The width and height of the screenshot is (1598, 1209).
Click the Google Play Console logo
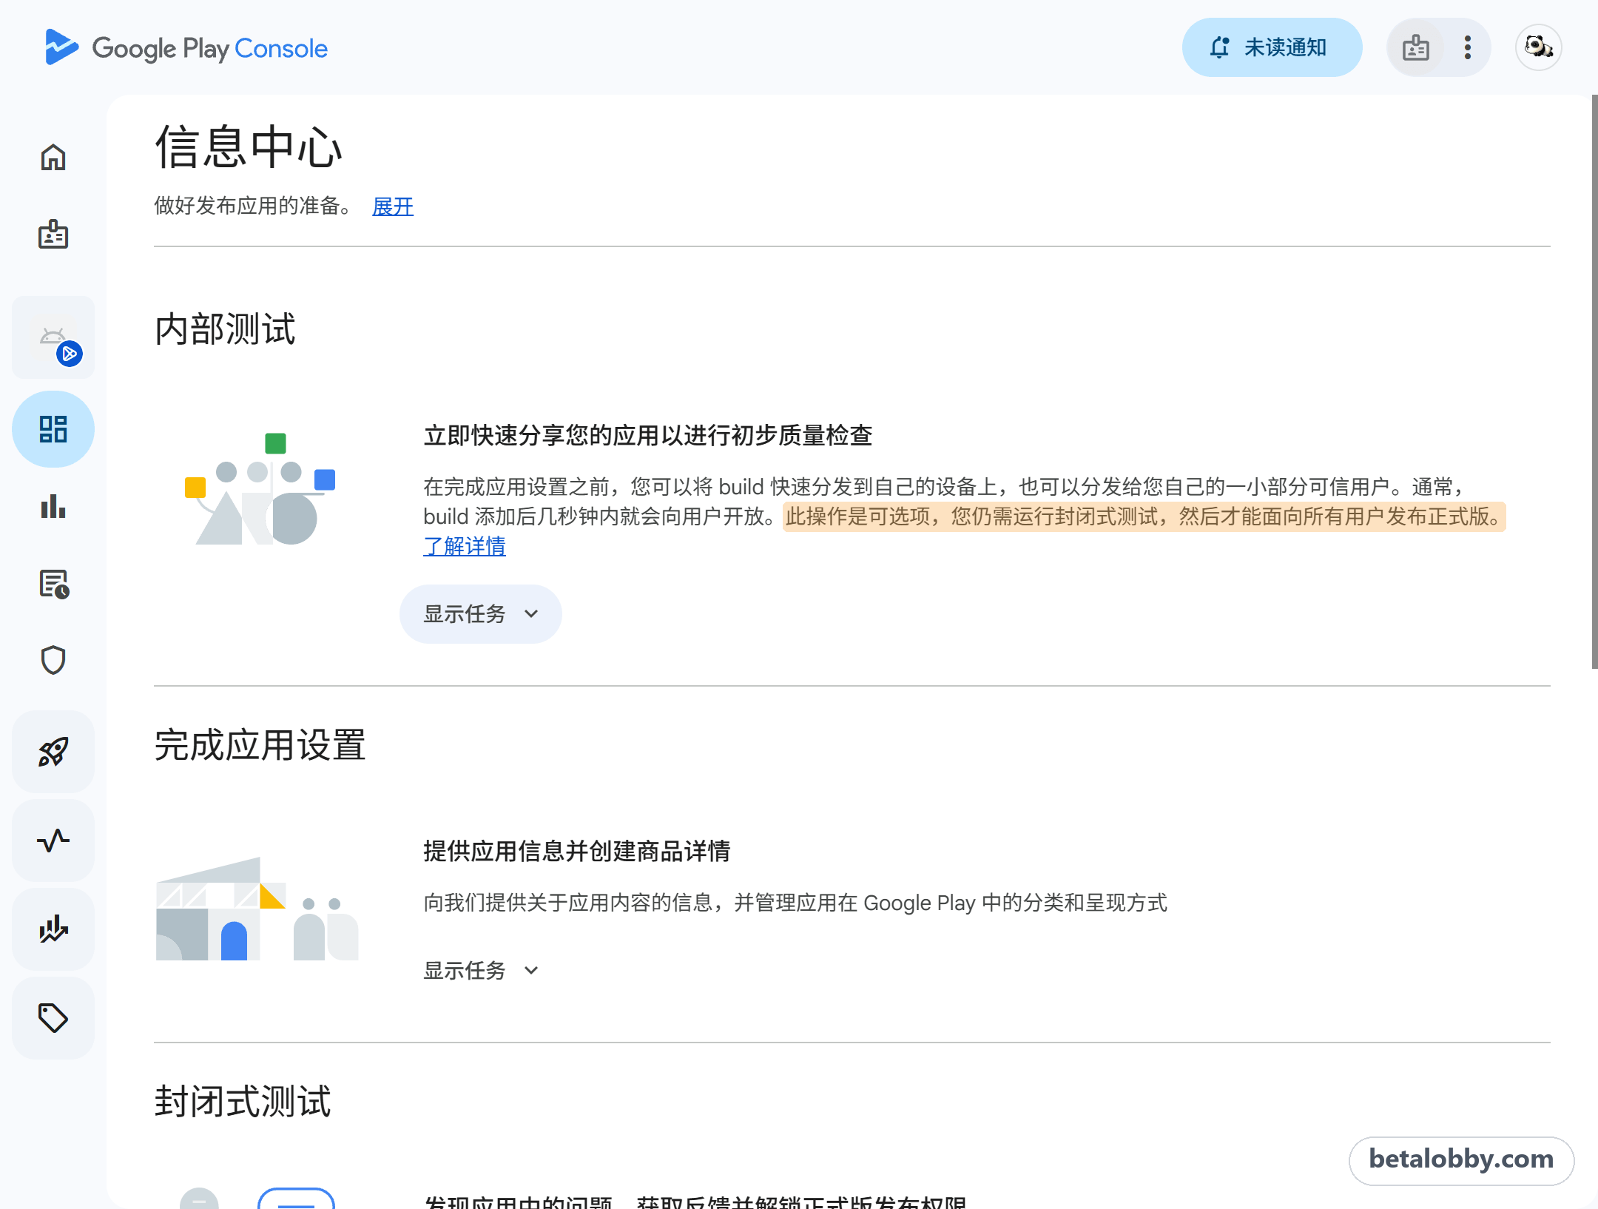[186, 48]
